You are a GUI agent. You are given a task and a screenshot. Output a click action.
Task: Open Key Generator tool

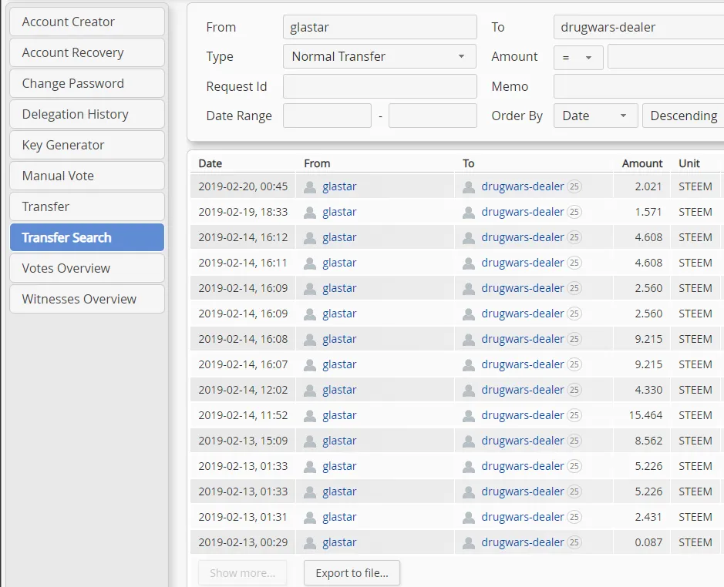pyautogui.click(x=87, y=145)
